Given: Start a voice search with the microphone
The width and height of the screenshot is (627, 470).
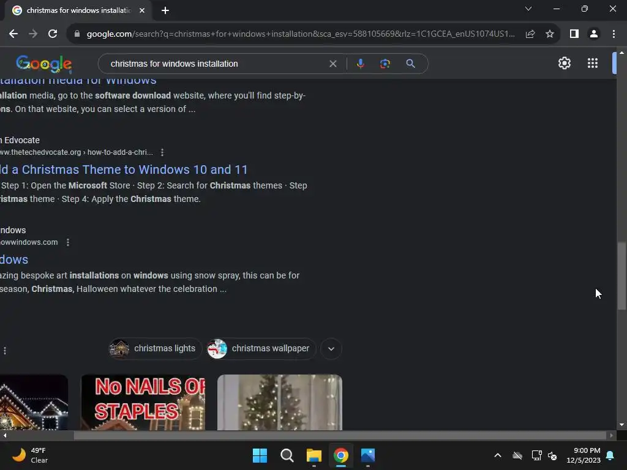Looking at the screenshot, I should click(x=360, y=64).
